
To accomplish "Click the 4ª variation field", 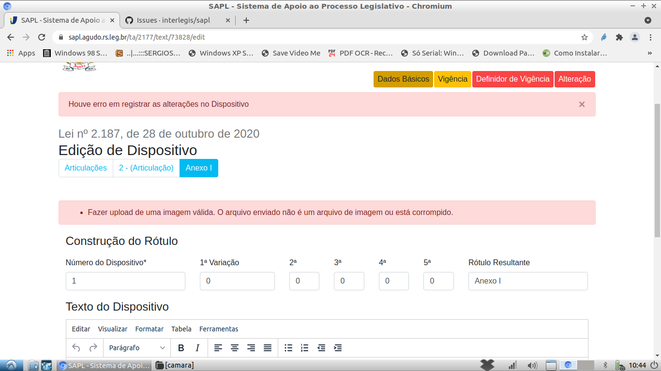I will click(x=394, y=281).
